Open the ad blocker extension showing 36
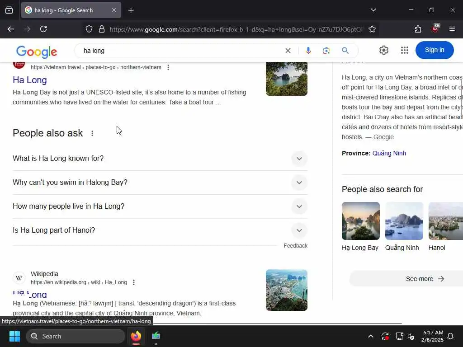Viewport: 463px width, 347px height. pos(435,28)
